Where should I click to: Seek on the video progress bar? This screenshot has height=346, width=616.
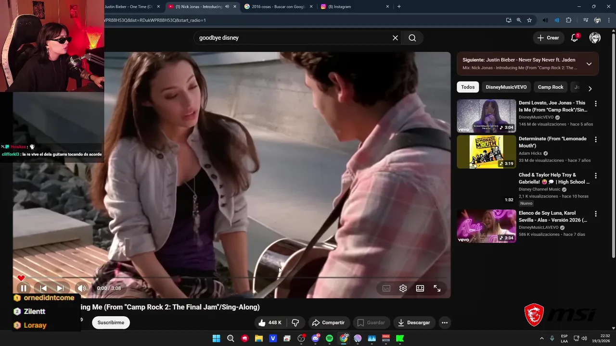231,278
